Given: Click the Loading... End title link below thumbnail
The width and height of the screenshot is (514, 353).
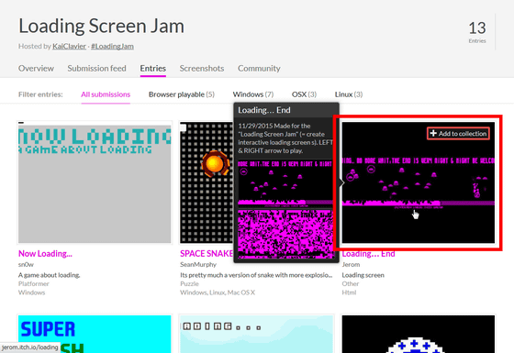Looking at the screenshot, I should pyautogui.click(x=368, y=254).
